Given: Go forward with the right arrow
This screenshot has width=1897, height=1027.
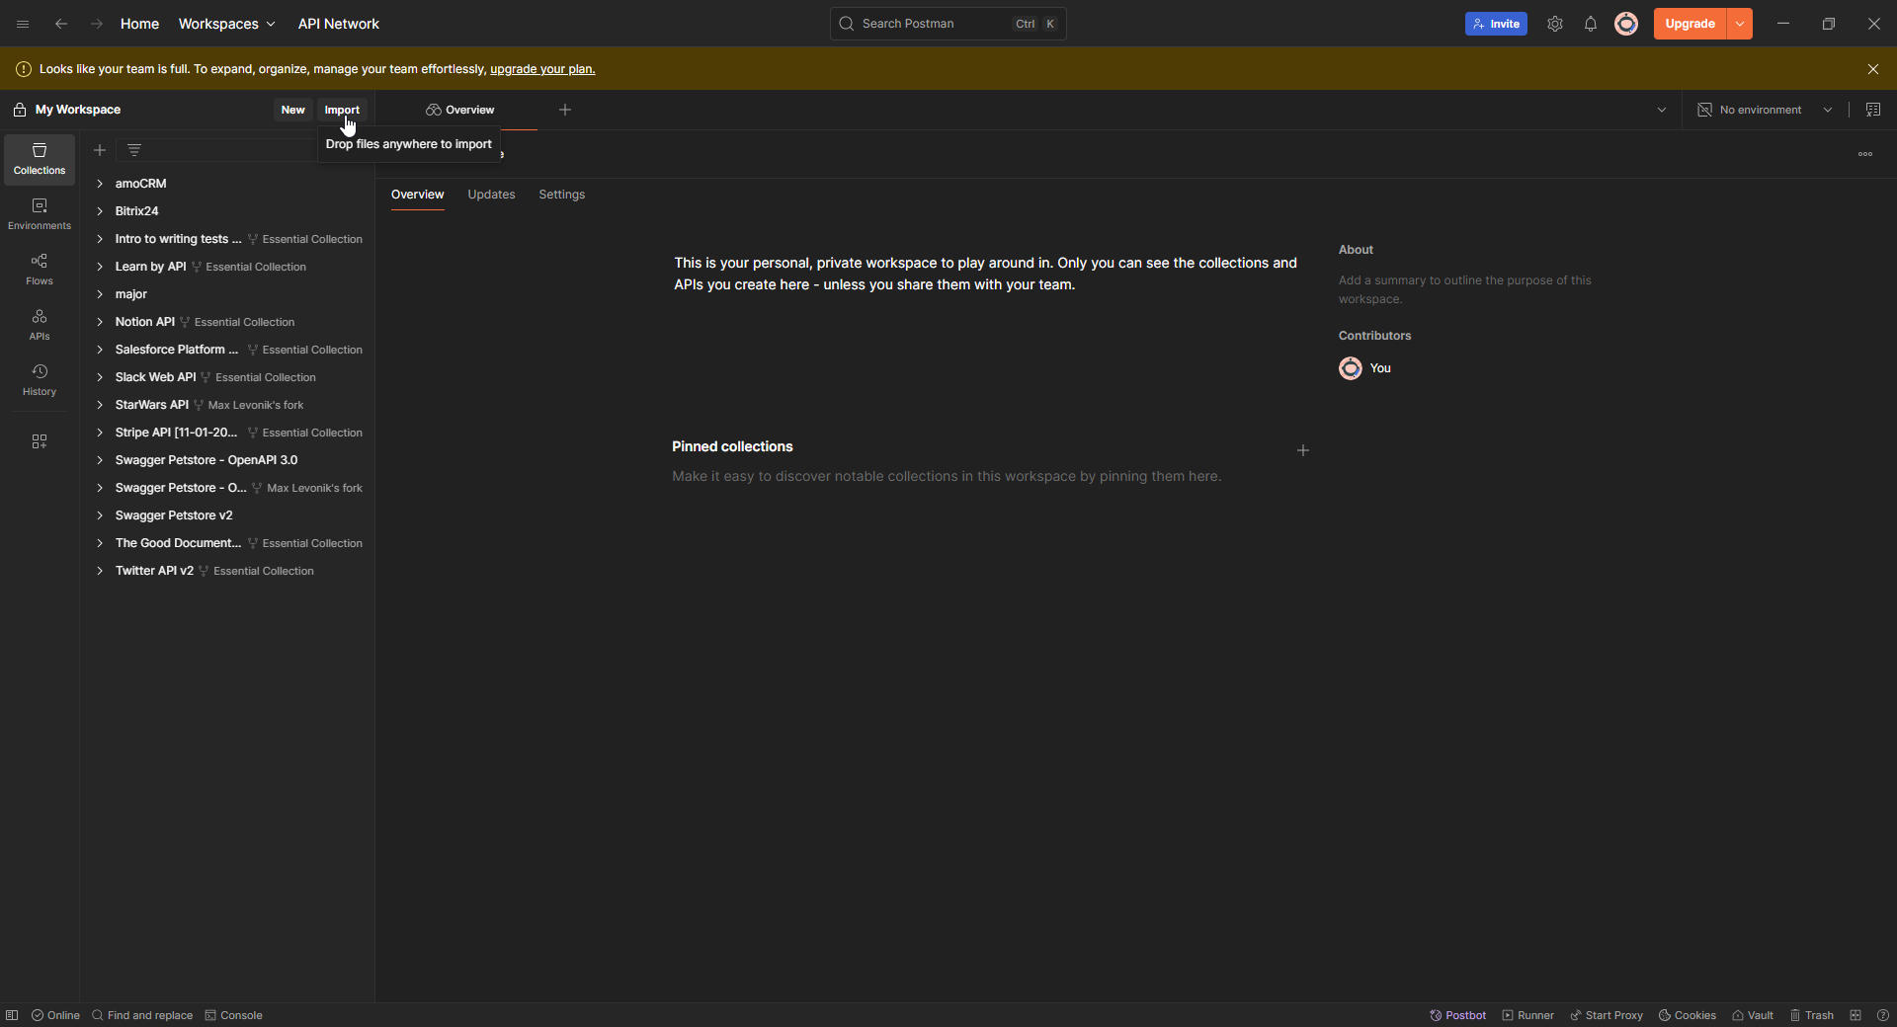Looking at the screenshot, I should click(96, 24).
